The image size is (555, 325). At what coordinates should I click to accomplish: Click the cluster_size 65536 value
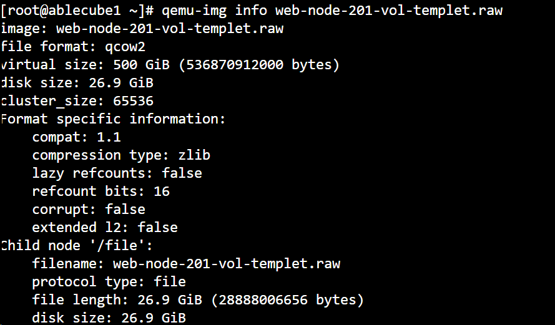click(133, 100)
